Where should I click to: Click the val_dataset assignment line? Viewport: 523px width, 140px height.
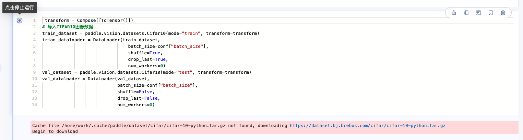coord(147,72)
